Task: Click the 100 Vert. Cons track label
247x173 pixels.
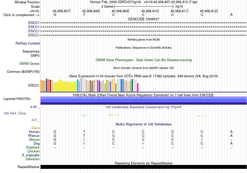Action: (x=15, y=113)
